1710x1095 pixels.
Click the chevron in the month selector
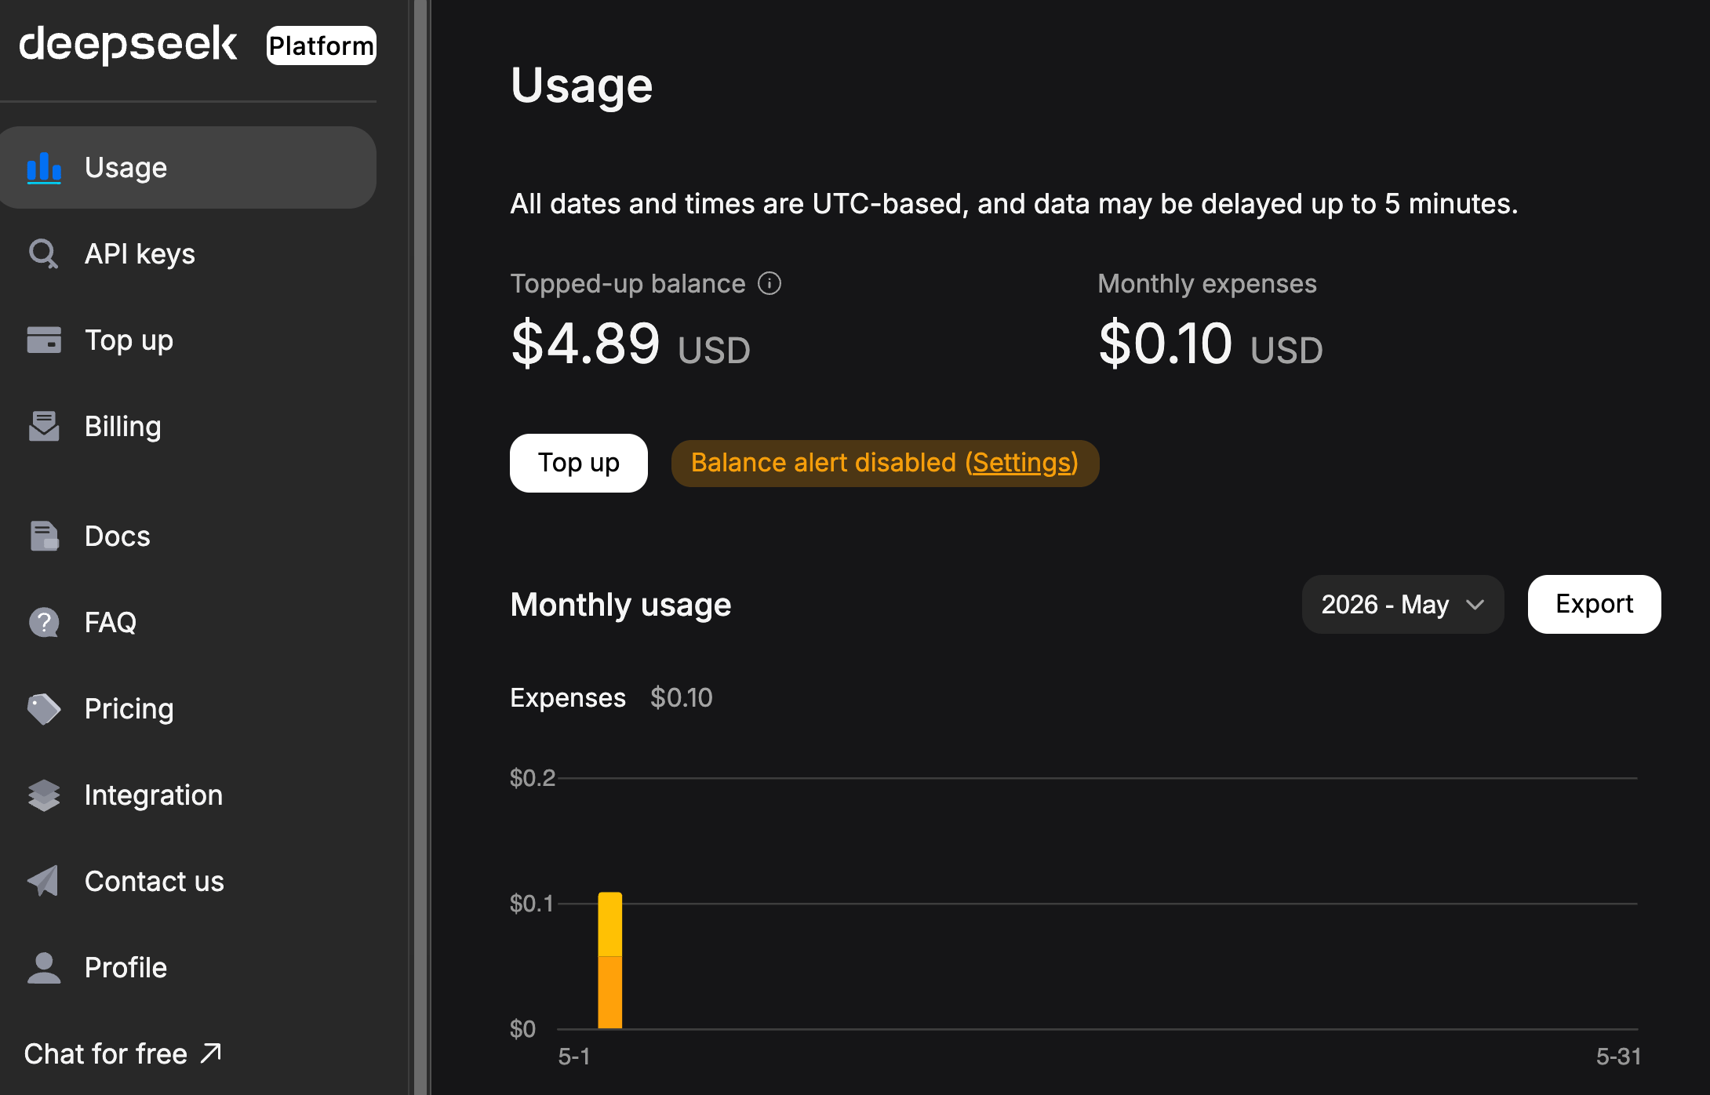click(1475, 605)
